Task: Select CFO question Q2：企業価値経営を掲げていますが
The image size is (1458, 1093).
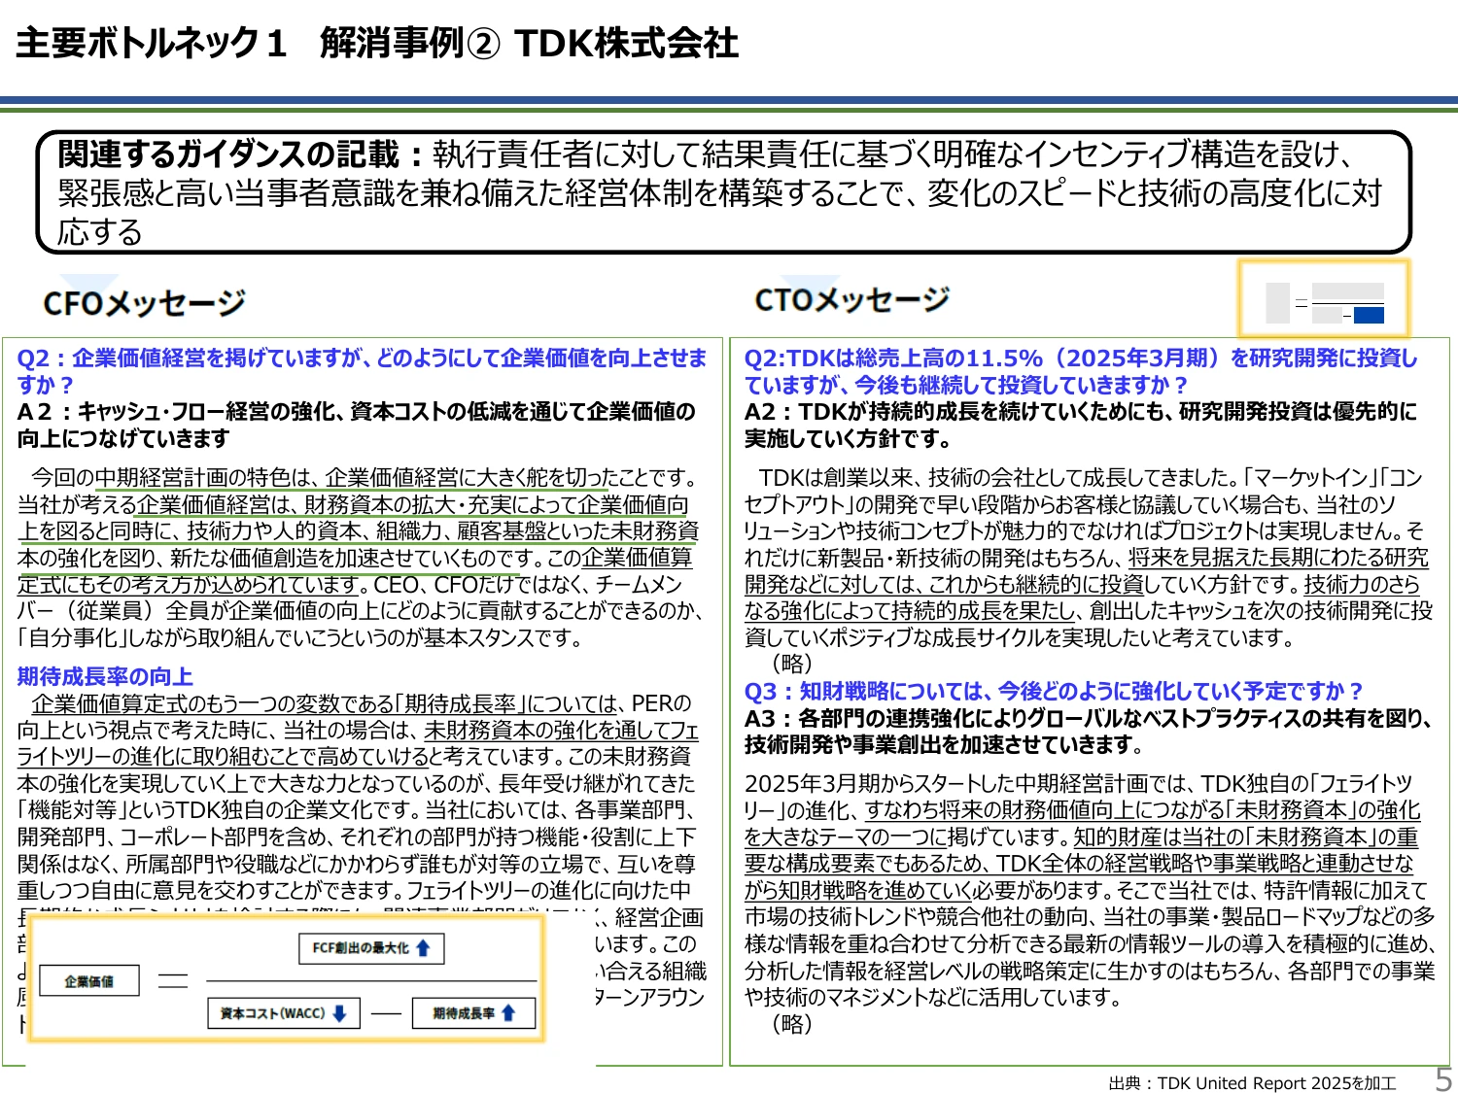Action: point(362,370)
